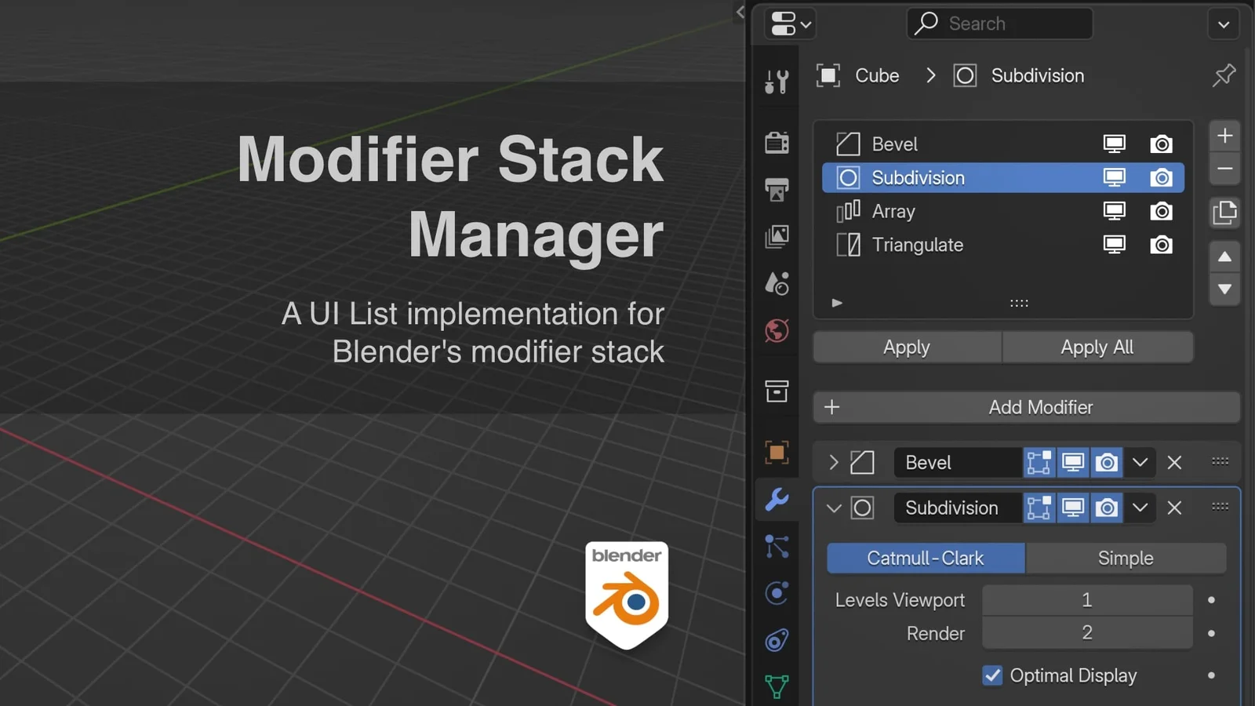This screenshot has width=1255, height=706.
Task: Toggle edit mode display on Bevel panel
Action: pyautogui.click(x=1039, y=463)
